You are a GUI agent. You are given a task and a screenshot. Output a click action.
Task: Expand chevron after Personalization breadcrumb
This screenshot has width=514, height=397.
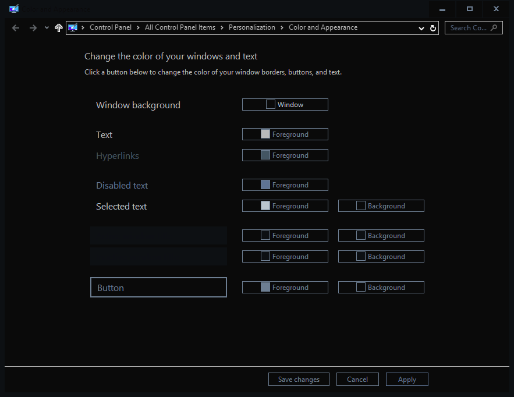coord(282,28)
